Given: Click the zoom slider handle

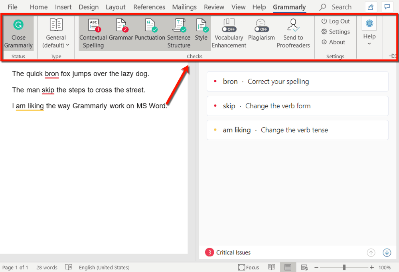Looking at the screenshot, I should (x=344, y=267).
